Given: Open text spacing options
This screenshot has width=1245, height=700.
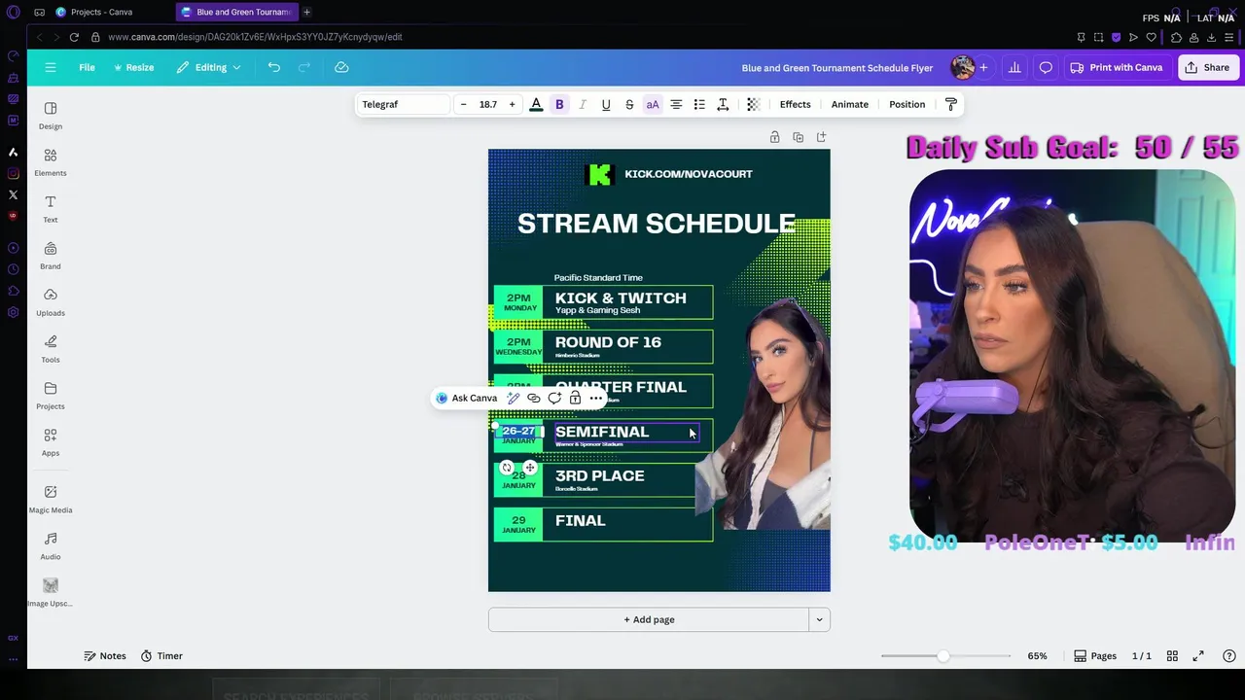Looking at the screenshot, I should click(x=723, y=104).
